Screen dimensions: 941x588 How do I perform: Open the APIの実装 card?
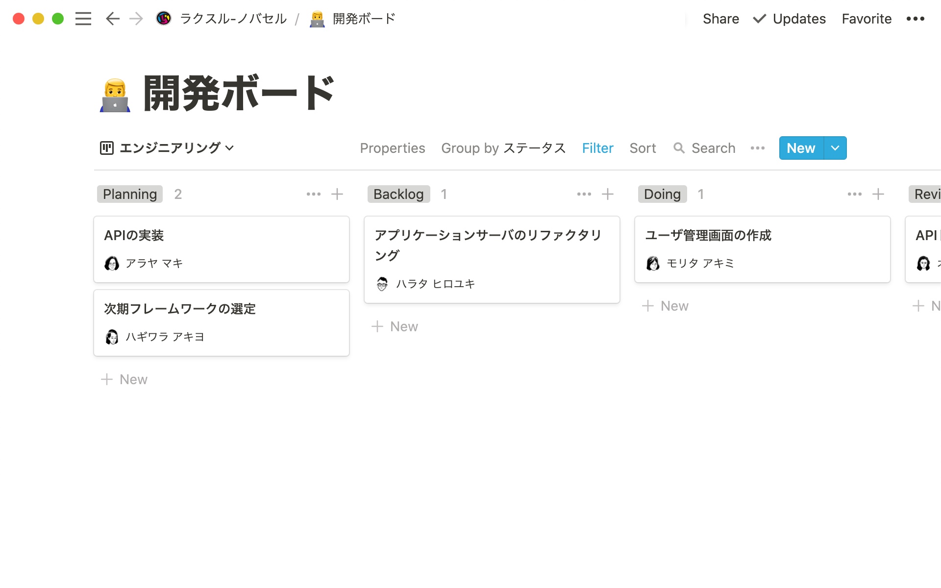click(x=222, y=249)
